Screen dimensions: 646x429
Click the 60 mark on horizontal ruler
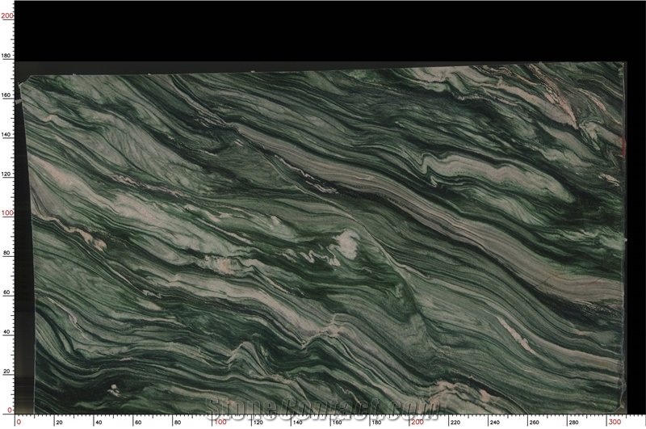(x=138, y=423)
